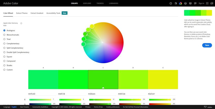Switch to the Extract Gradient tab
The height and width of the screenshot is (109, 215).
(37, 13)
